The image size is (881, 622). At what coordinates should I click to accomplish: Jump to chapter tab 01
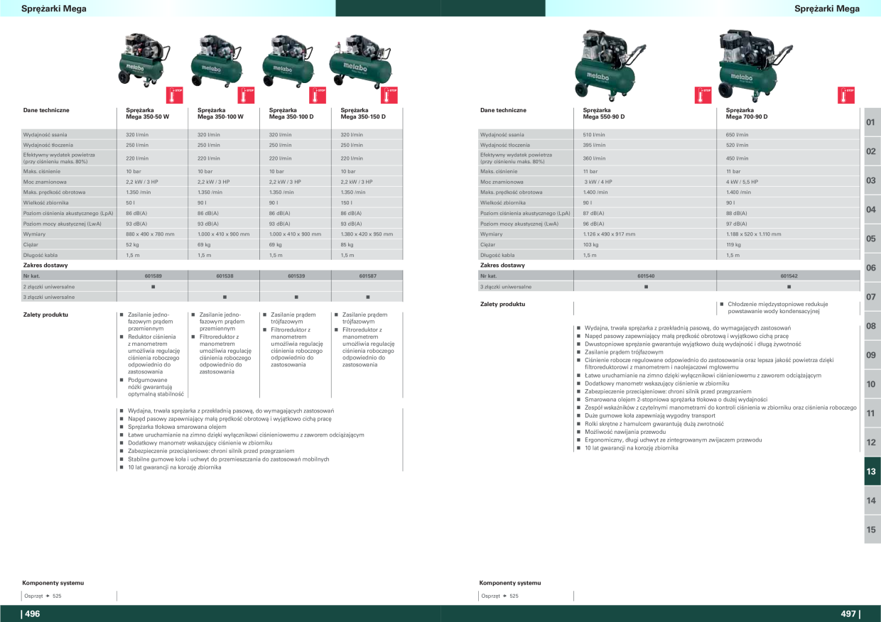pyautogui.click(x=872, y=122)
